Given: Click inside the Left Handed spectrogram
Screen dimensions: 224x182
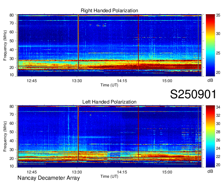Looking at the screenshot, I should pos(109,136).
